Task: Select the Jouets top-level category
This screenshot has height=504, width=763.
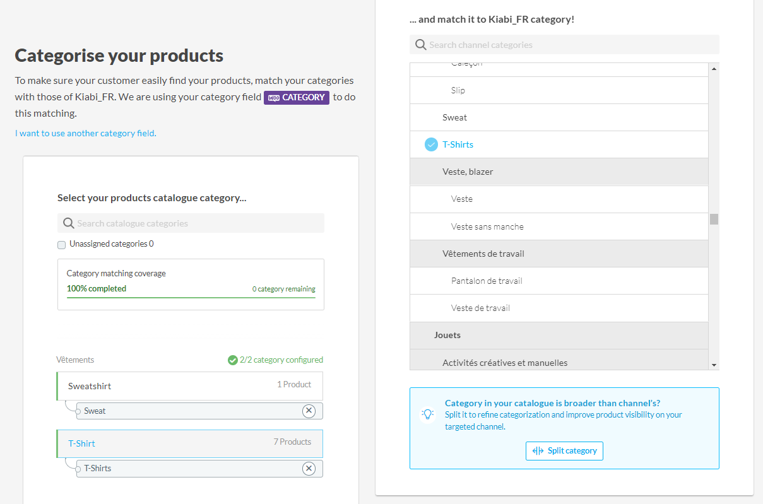Action: (x=447, y=335)
